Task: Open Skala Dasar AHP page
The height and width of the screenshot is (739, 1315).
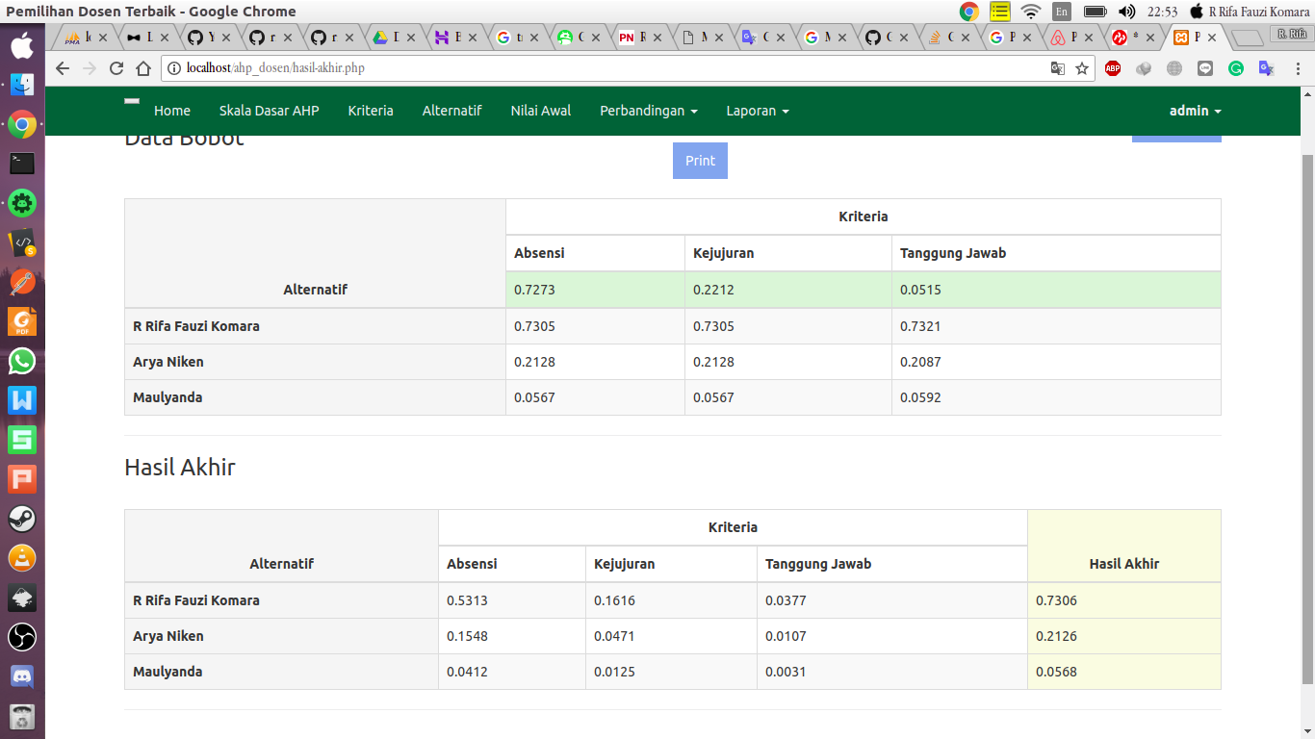Action: click(269, 111)
